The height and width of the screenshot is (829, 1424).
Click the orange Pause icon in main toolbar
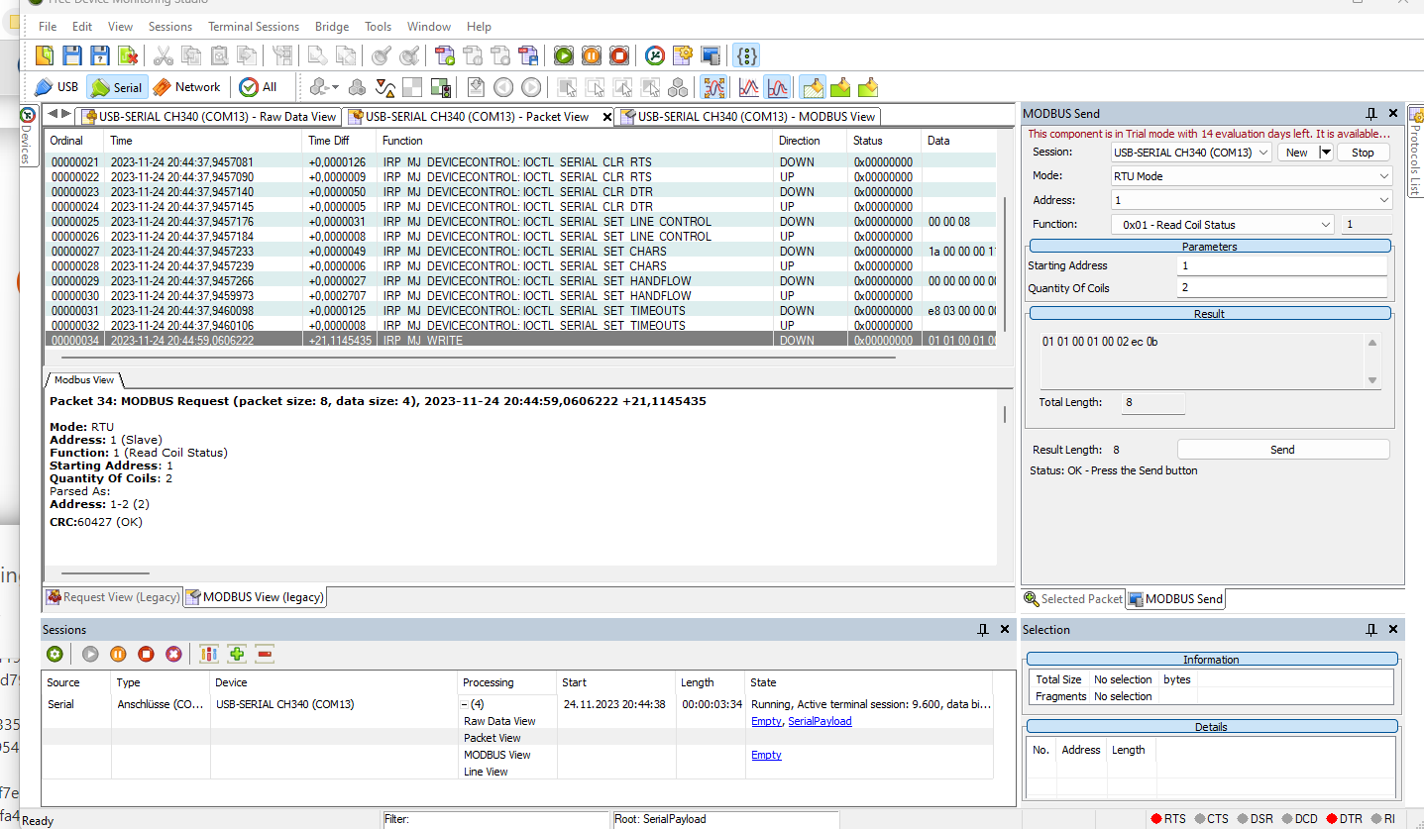pyautogui.click(x=591, y=55)
